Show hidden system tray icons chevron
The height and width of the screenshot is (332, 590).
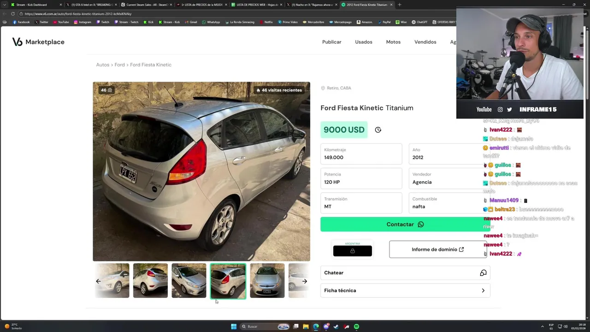tap(542, 326)
